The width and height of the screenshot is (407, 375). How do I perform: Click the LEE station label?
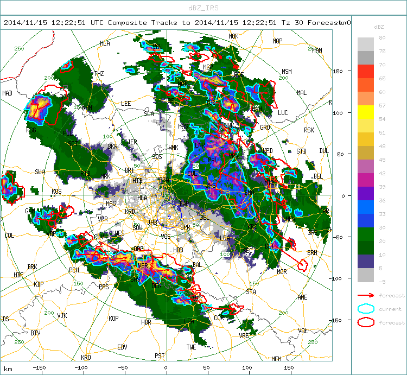tap(126, 104)
